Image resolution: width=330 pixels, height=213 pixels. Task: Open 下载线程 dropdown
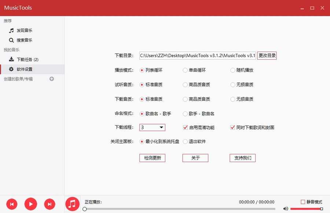click(x=152, y=127)
